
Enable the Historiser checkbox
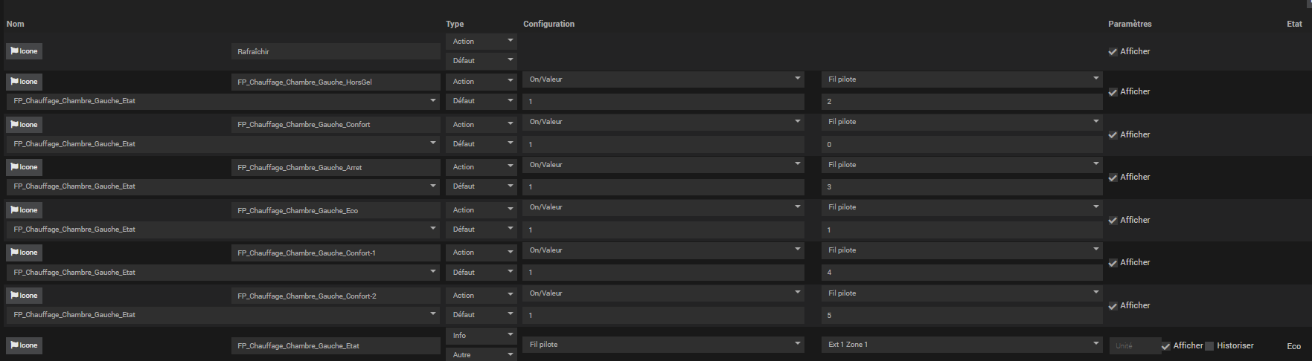[x=1209, y=346]
